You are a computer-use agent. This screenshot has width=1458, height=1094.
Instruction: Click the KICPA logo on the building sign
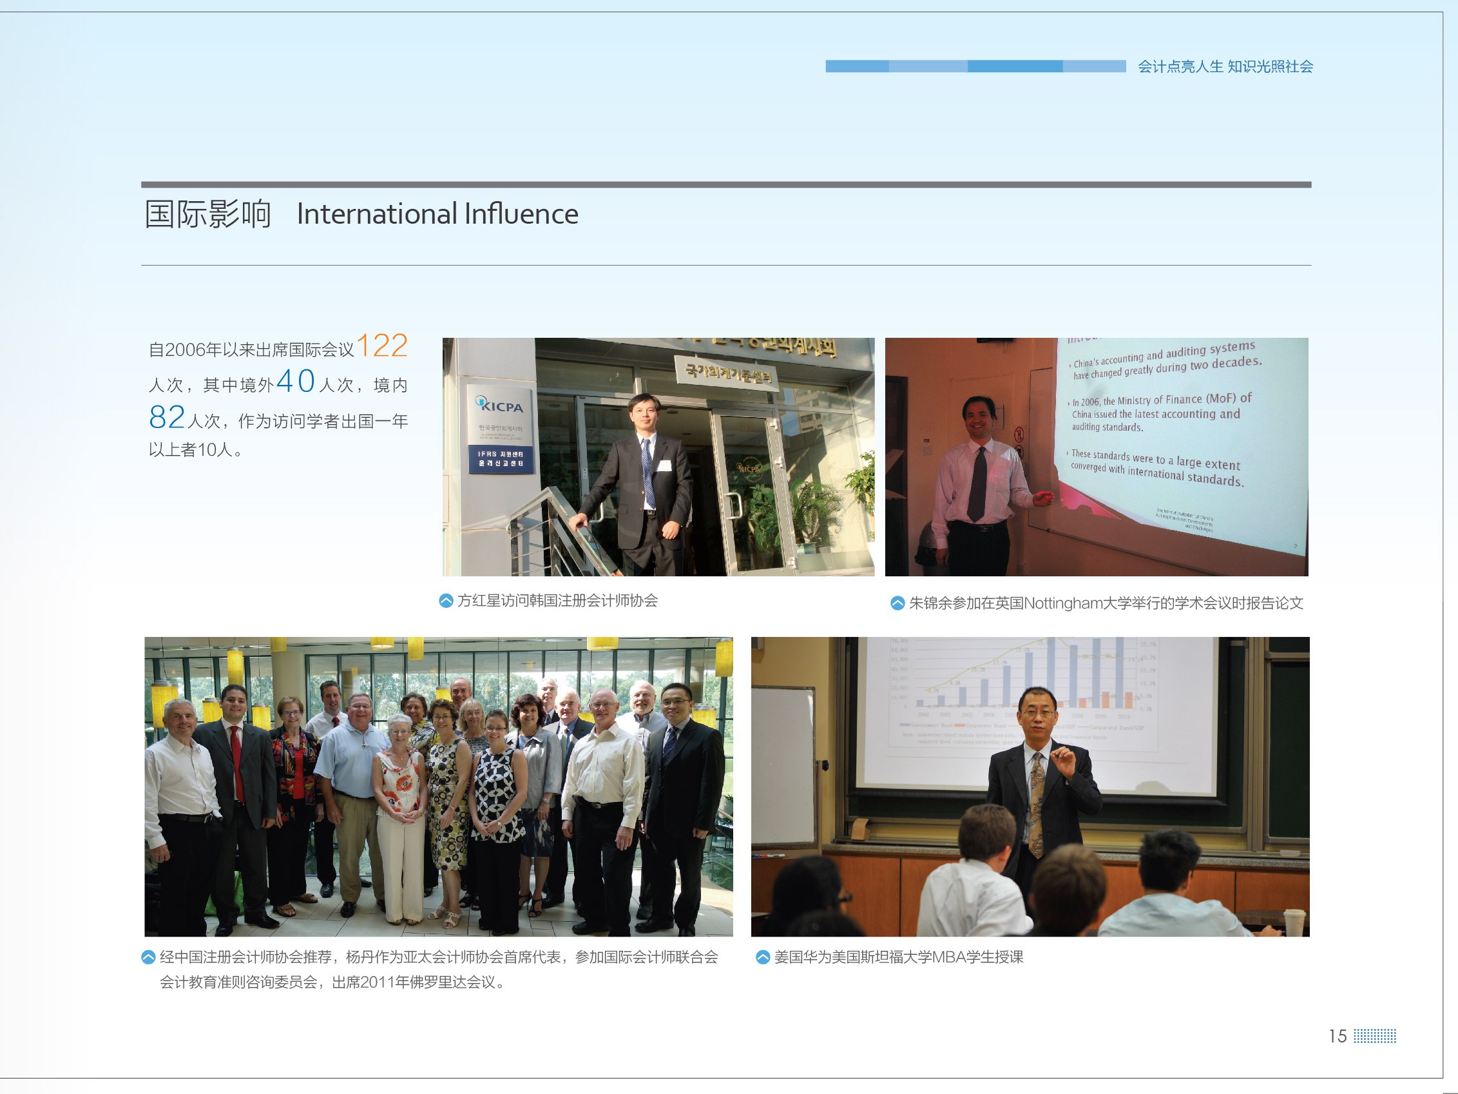(500, 405)
